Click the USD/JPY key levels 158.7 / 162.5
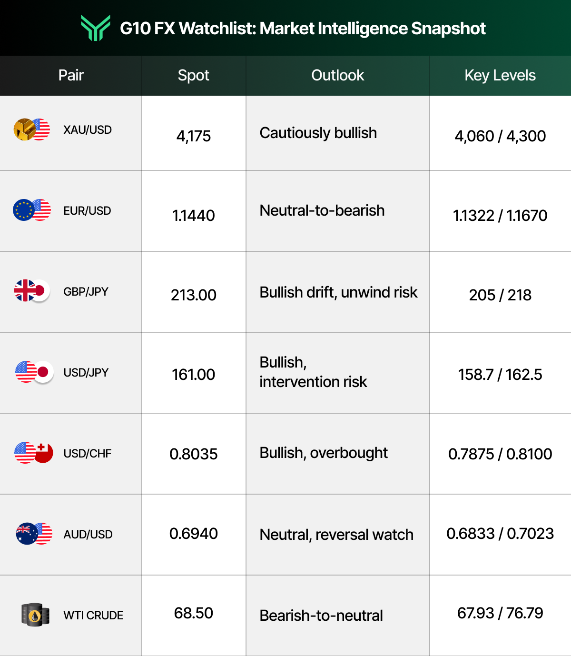571x656 pixels. (500, 375)
